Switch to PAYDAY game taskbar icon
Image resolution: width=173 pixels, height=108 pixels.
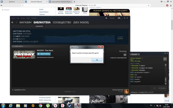coord(78,106)
